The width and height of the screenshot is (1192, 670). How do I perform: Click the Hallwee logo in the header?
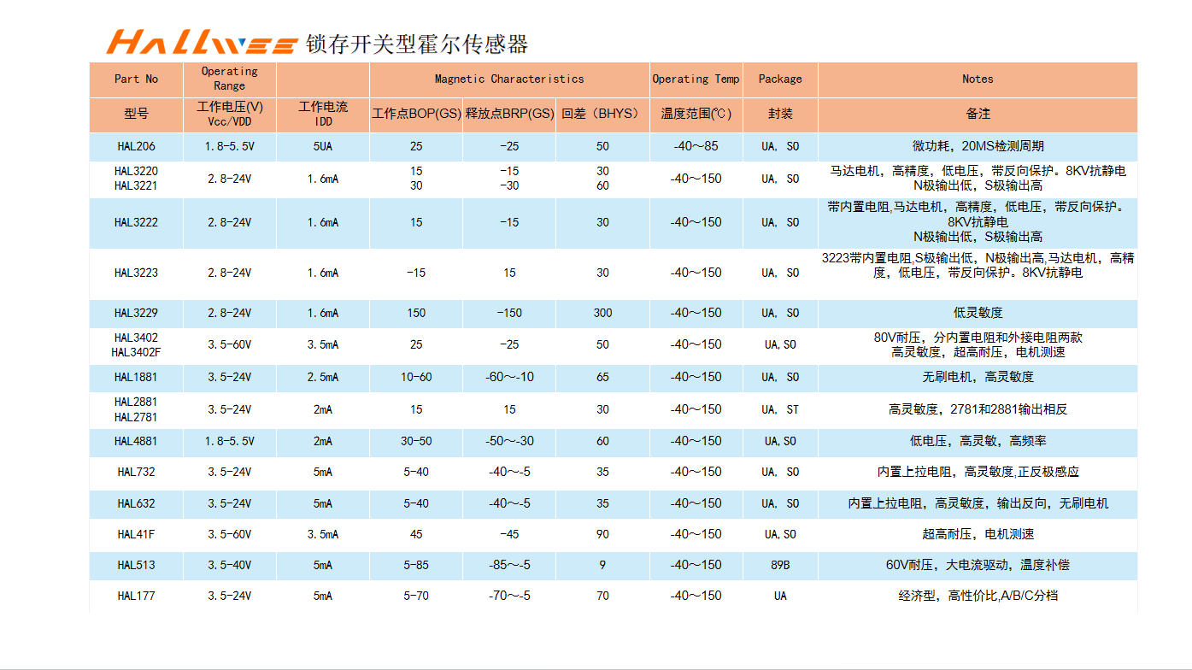(203, 42)
